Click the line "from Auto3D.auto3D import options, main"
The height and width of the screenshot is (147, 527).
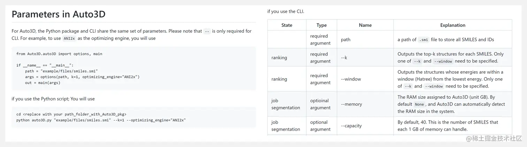click(59, 54)
